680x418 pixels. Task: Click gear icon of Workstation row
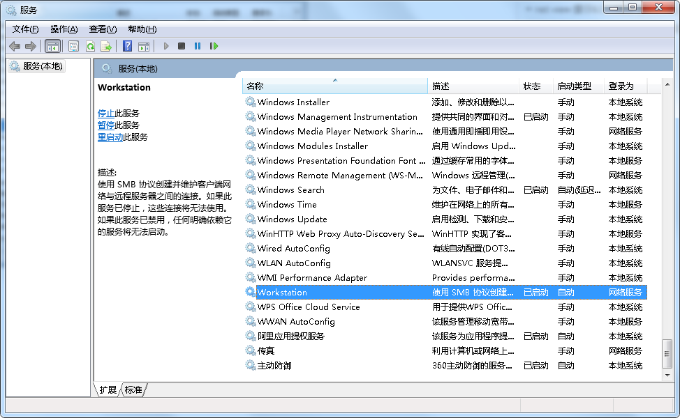point(250,292)
